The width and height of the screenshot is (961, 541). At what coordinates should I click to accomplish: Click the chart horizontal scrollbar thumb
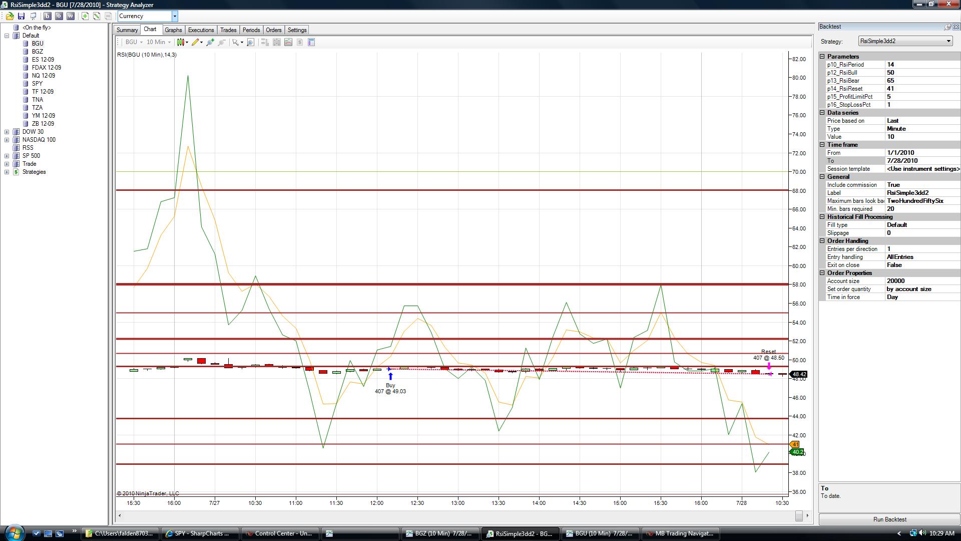[x=799, y=515]
